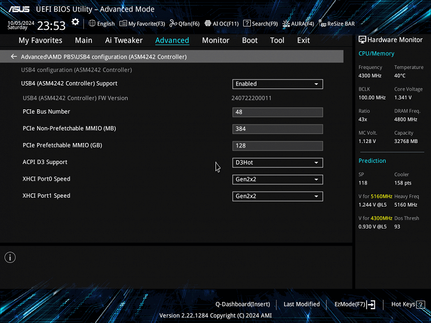Click the date 10/05/2024 Saturday

click(20, 25)
